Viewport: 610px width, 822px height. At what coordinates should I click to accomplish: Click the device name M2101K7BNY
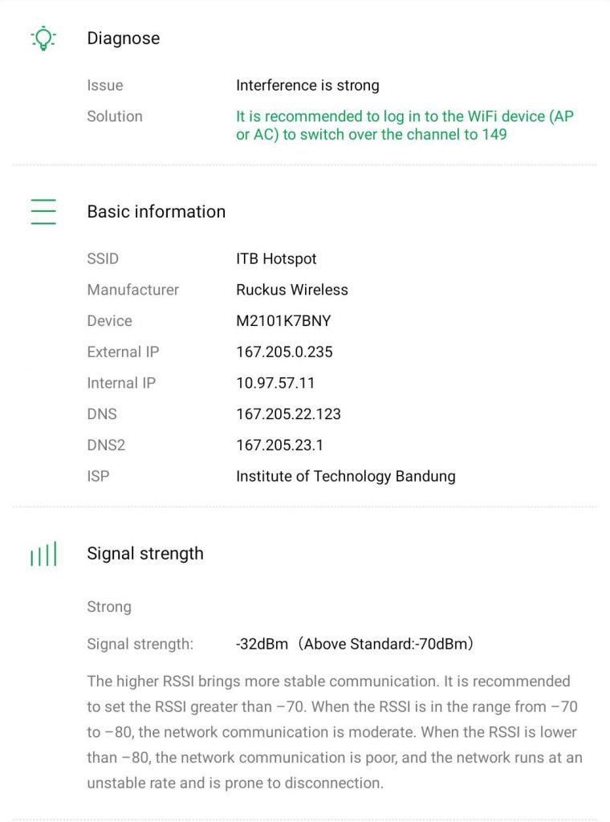(283, 321)
